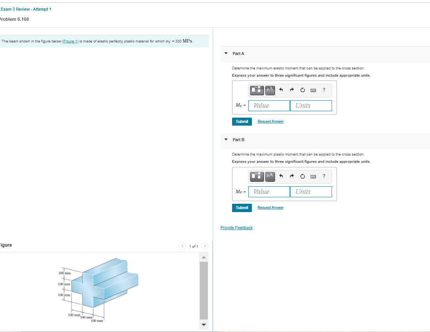430x332 pixels.
Task: Show keyboard shortcuts for Part B
Action: (x=313, y=176)
